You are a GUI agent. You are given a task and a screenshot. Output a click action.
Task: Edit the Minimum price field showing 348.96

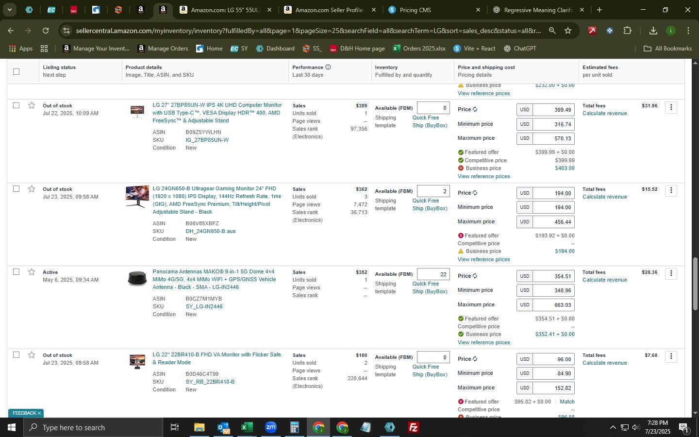[x=553, y=290]
